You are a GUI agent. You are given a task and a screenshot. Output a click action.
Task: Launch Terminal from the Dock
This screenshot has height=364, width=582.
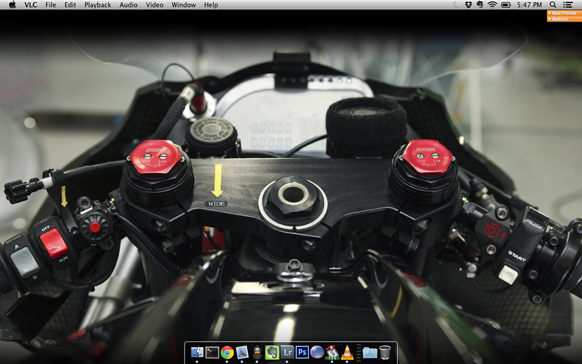(x=212, y=352)
